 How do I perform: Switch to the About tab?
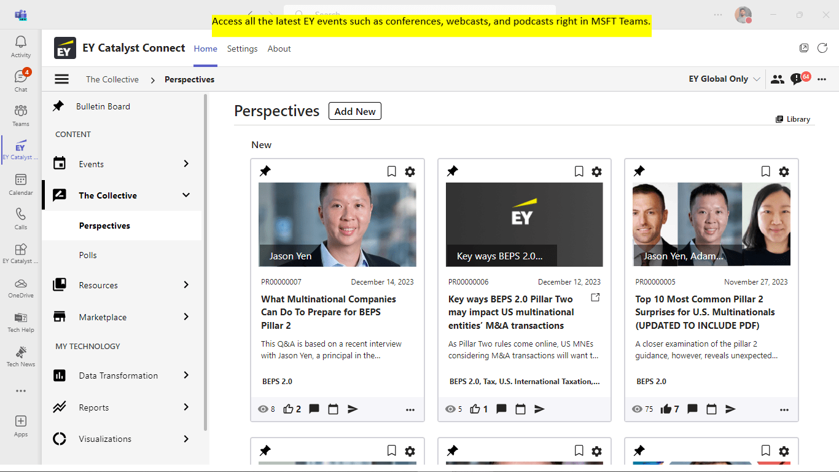[279, 49]
